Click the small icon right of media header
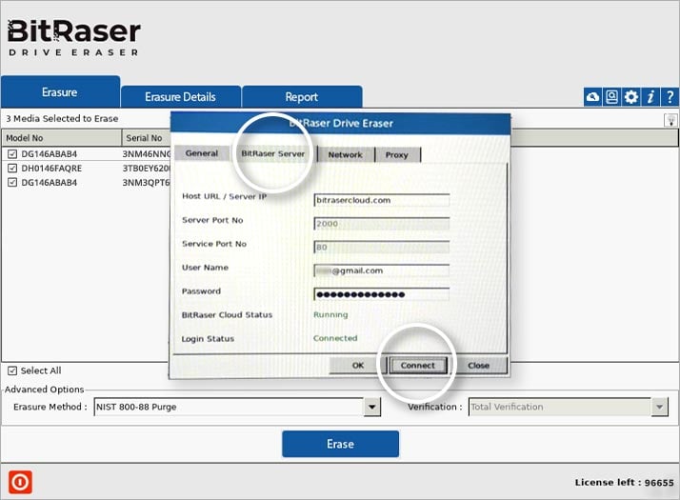 point(670,120)
